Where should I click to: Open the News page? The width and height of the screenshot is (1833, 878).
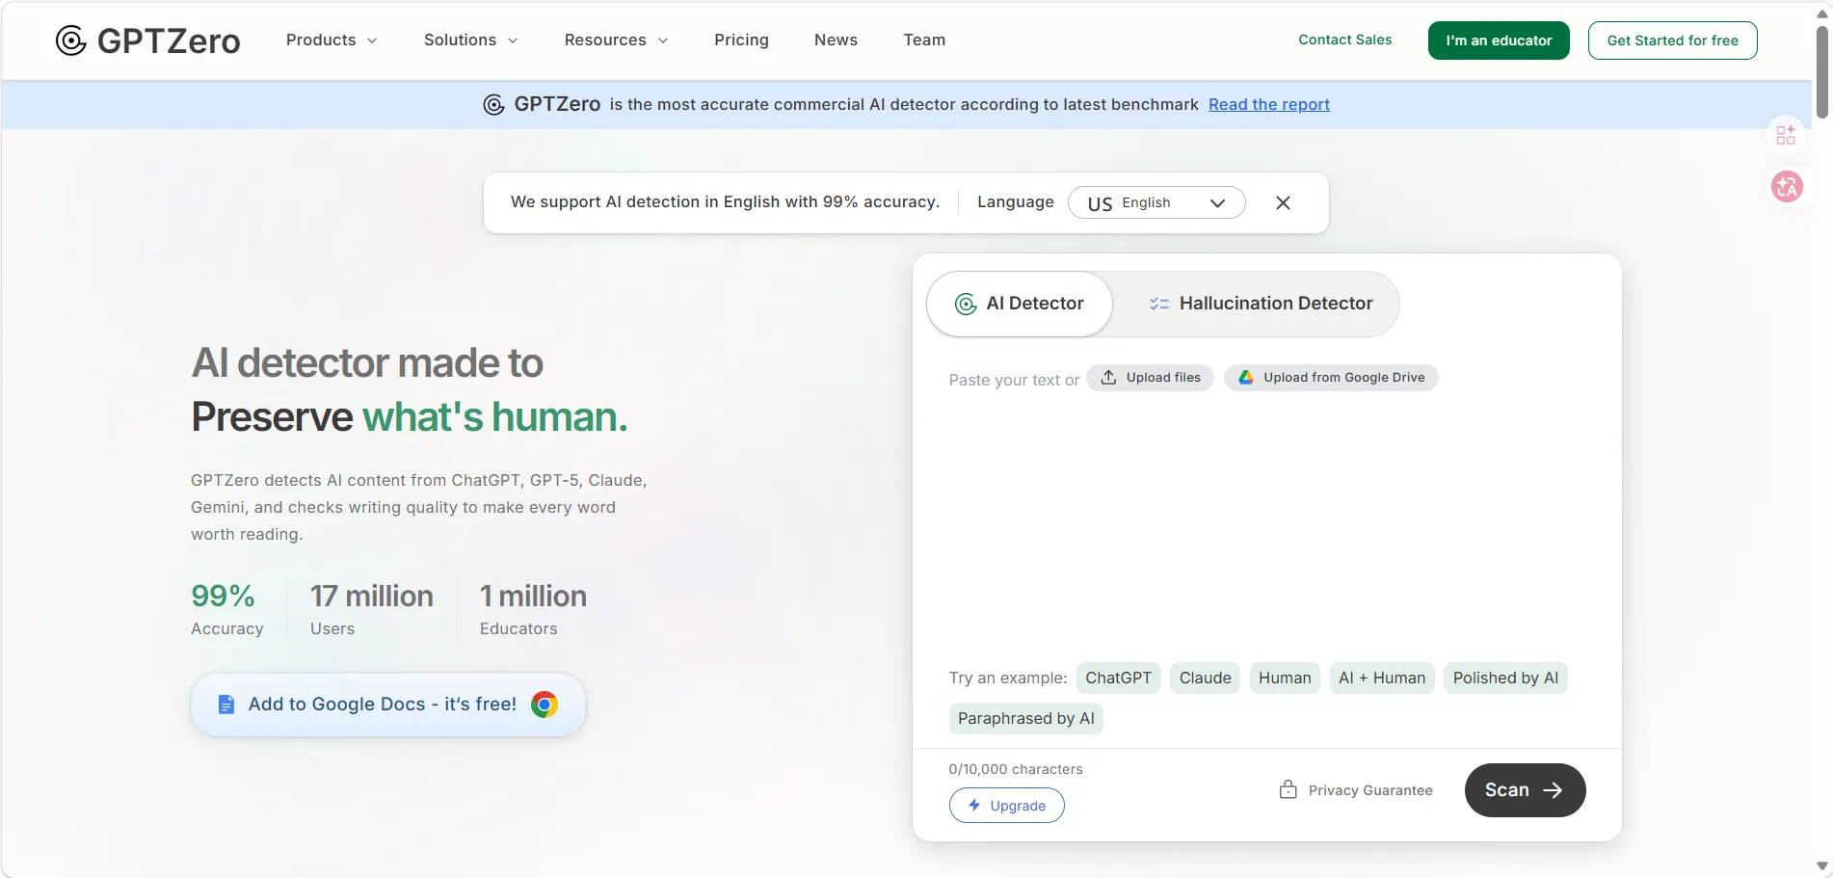(836, 40)
